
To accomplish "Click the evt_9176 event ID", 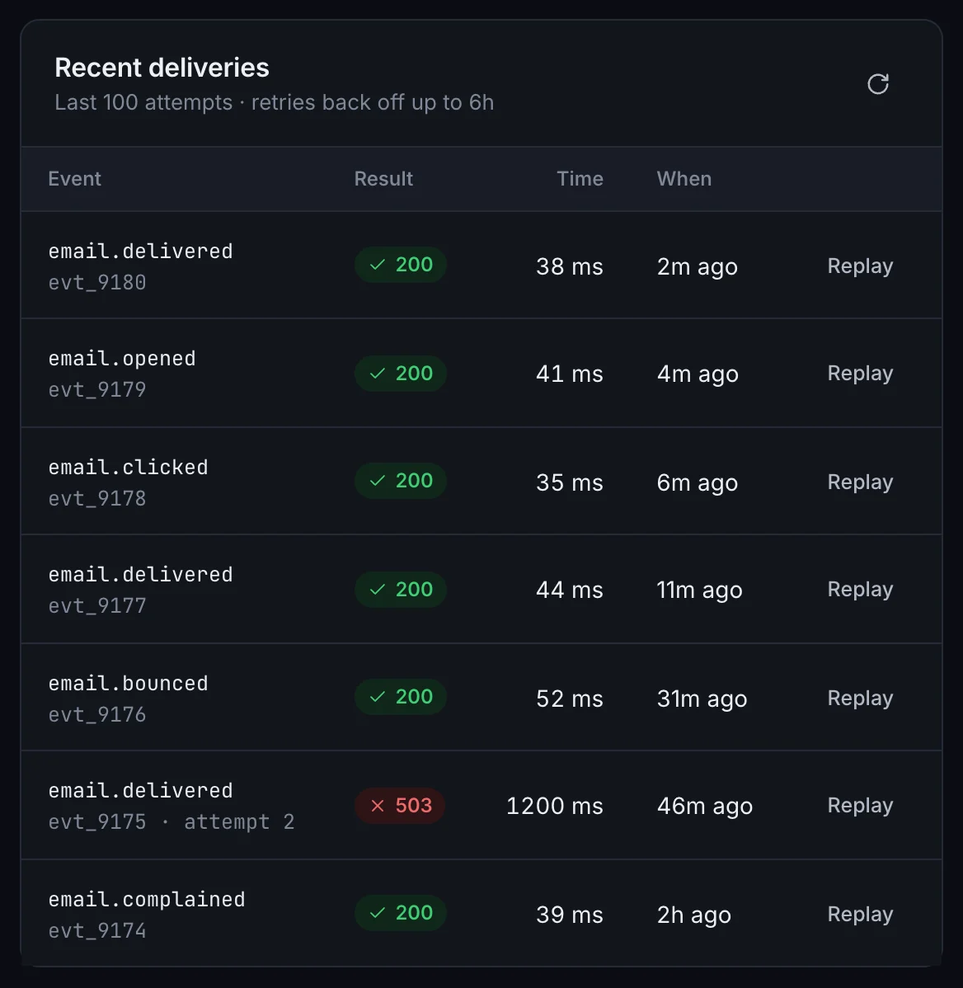I will tap(97, 715).
